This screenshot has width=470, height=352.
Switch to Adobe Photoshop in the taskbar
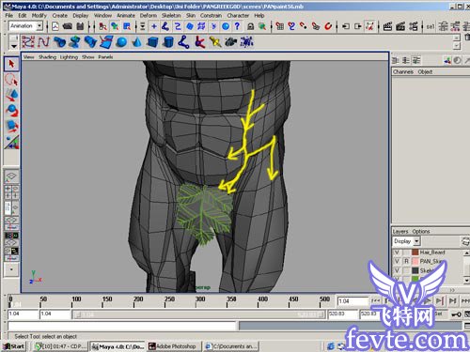tap(173, 346)
